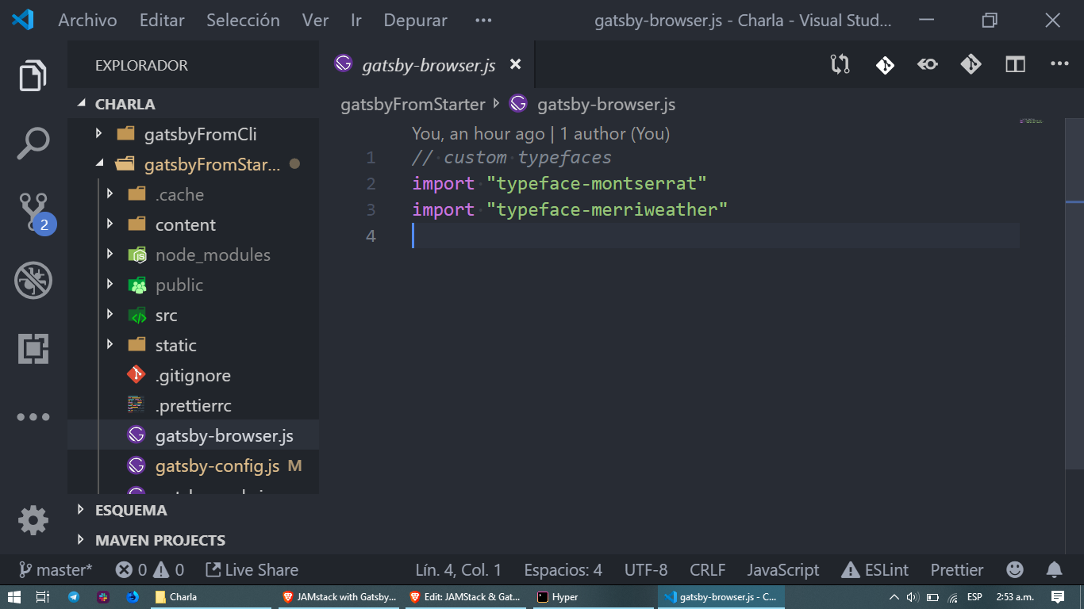Expand the static folder
1084x609 pixels.
[193, 345]
